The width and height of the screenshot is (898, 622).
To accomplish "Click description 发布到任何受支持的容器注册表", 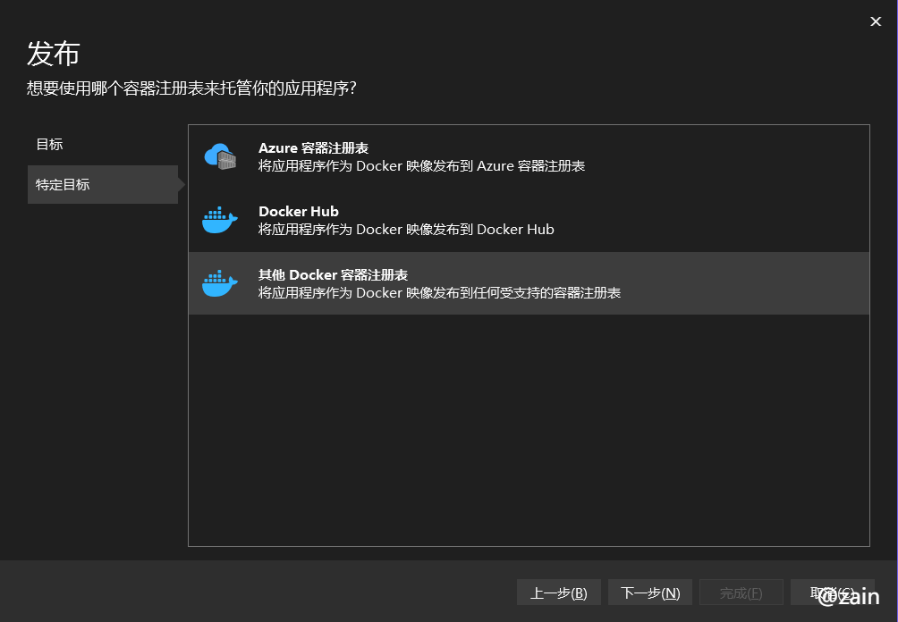I will [439, 293].
